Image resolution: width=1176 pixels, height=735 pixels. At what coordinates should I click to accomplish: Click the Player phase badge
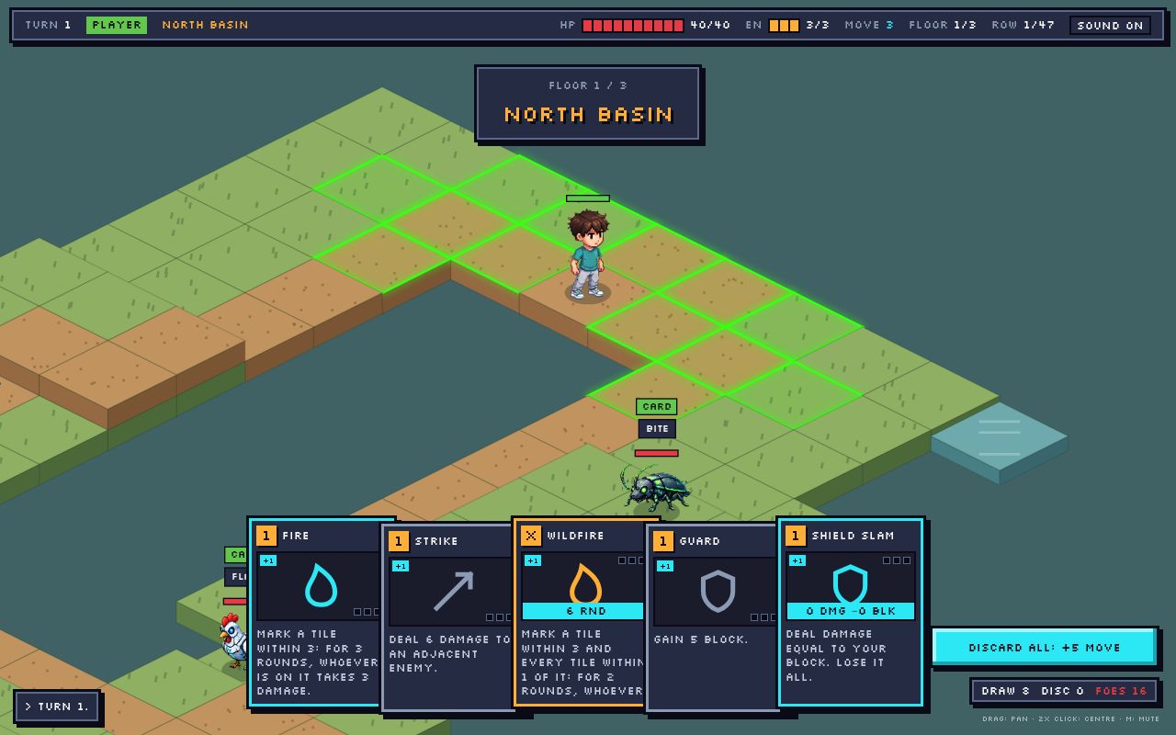click(117, 25)
